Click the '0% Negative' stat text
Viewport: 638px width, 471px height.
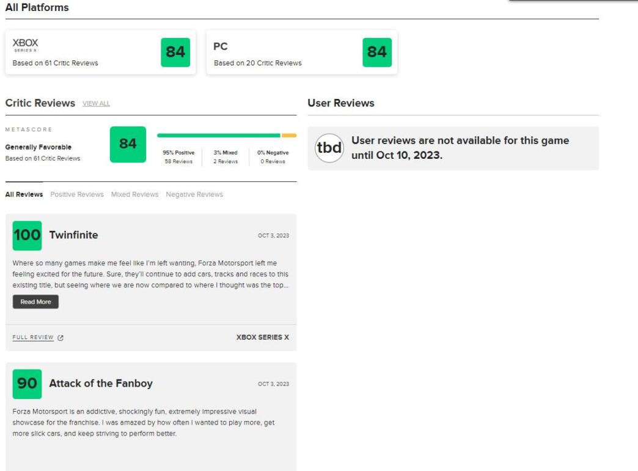point(273,153)
